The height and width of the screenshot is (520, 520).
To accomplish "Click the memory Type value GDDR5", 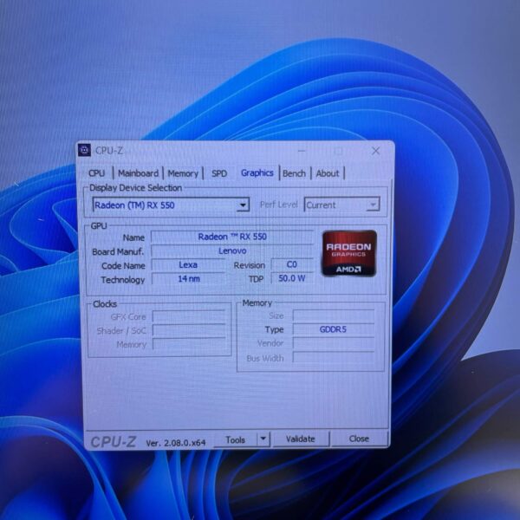I will [334, 329].
